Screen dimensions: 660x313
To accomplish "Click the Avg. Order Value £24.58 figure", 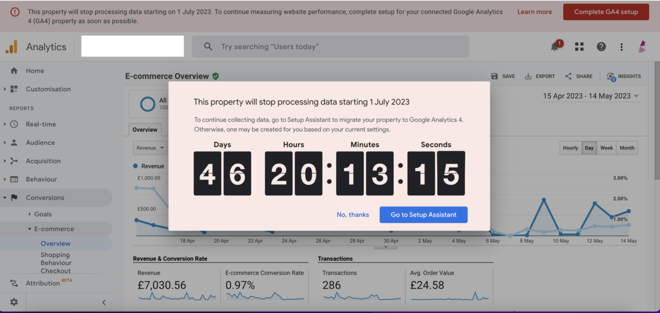I will click(428, 286).
